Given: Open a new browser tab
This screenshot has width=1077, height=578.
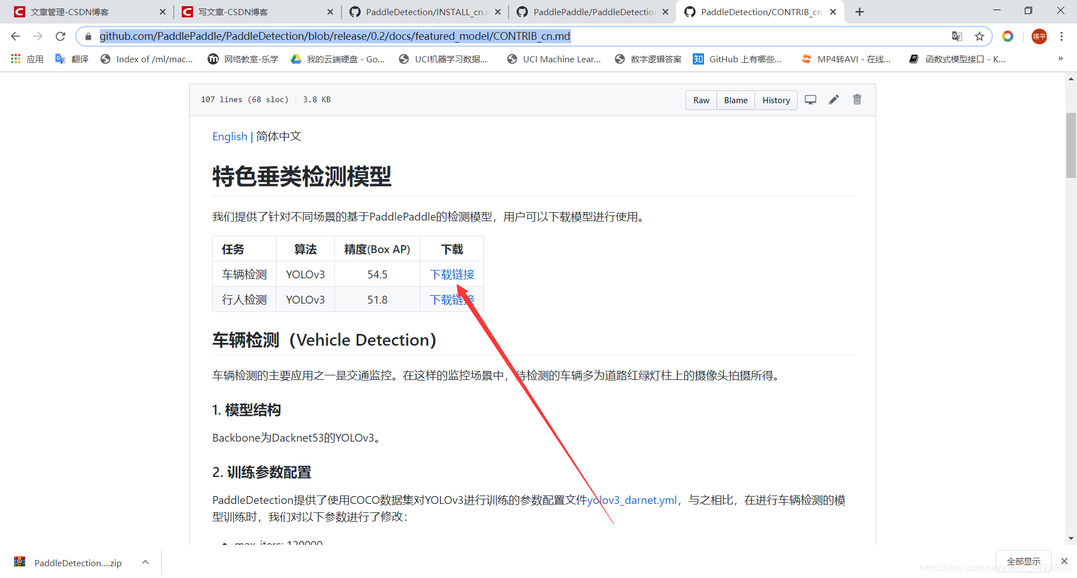Looking at the screenshot, I should [859, 12].
